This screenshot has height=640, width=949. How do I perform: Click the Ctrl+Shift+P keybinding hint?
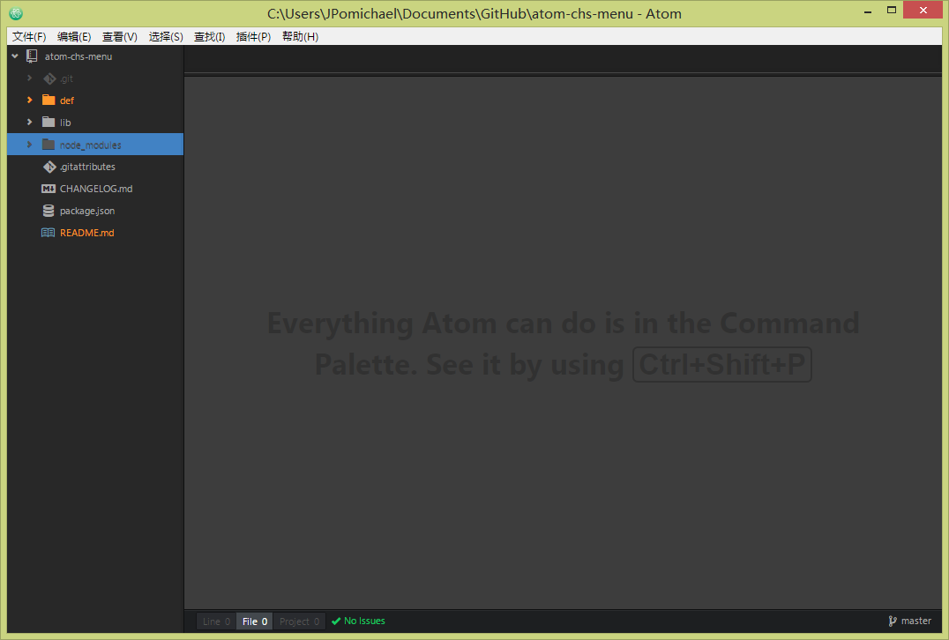pos(722,364)
